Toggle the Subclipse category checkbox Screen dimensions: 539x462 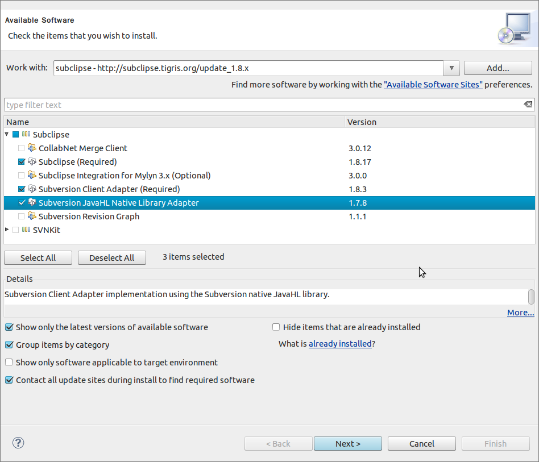(x=15, y=134)
